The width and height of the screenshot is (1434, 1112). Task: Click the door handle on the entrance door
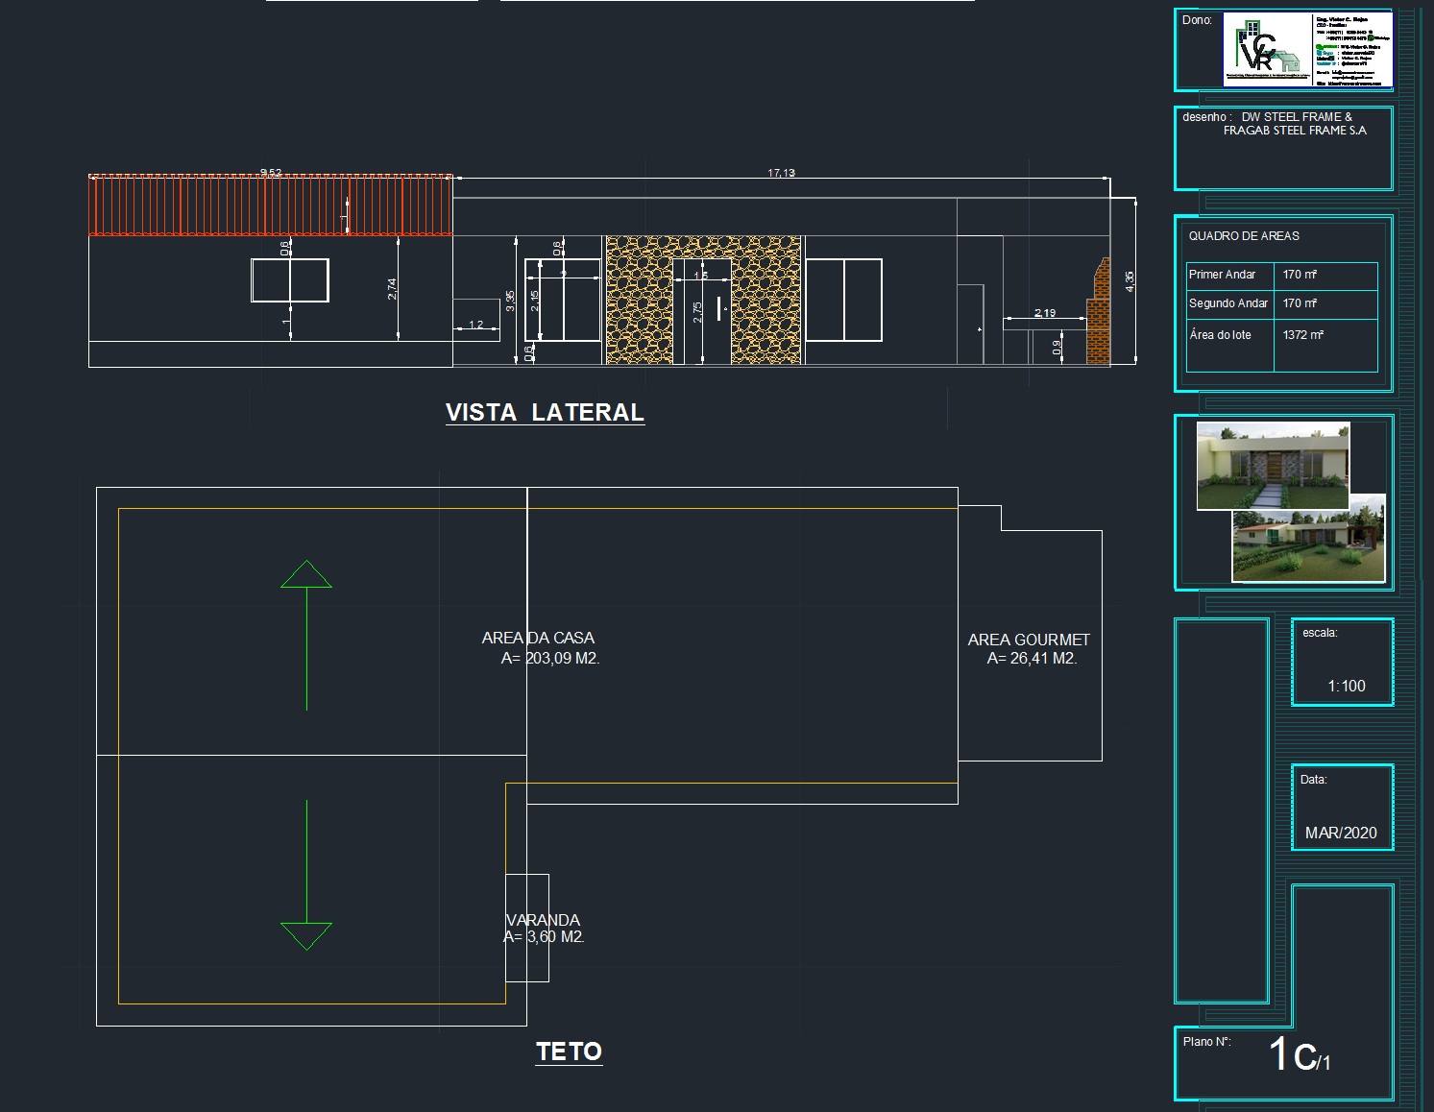pos(718,309)
